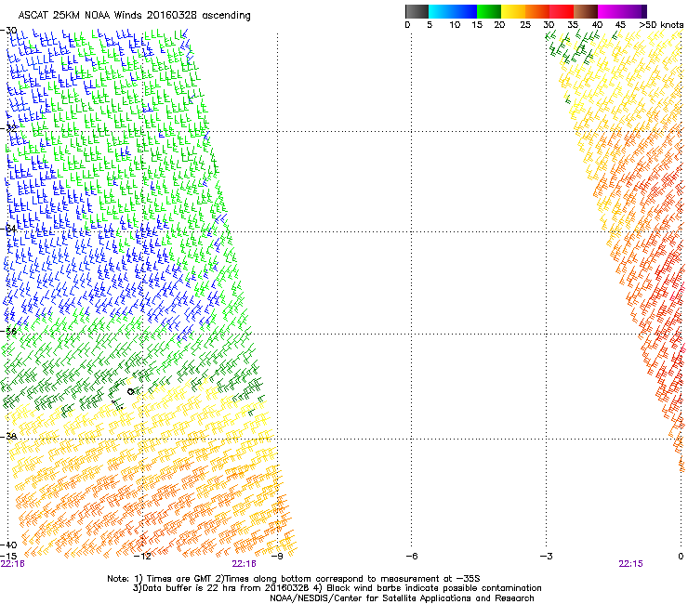Pick the gray 0-5 knots colorbar segment

417,11
